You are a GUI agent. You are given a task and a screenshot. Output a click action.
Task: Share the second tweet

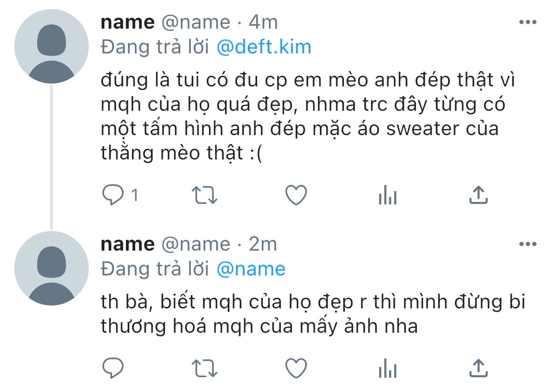(x=479, y=368)
